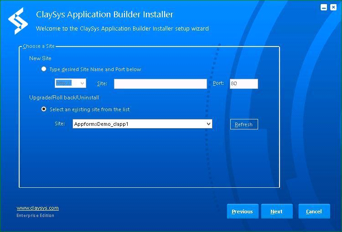Go back with the Previous button
The width and height of the screenshot is (342, 232).
coord(243,211)
